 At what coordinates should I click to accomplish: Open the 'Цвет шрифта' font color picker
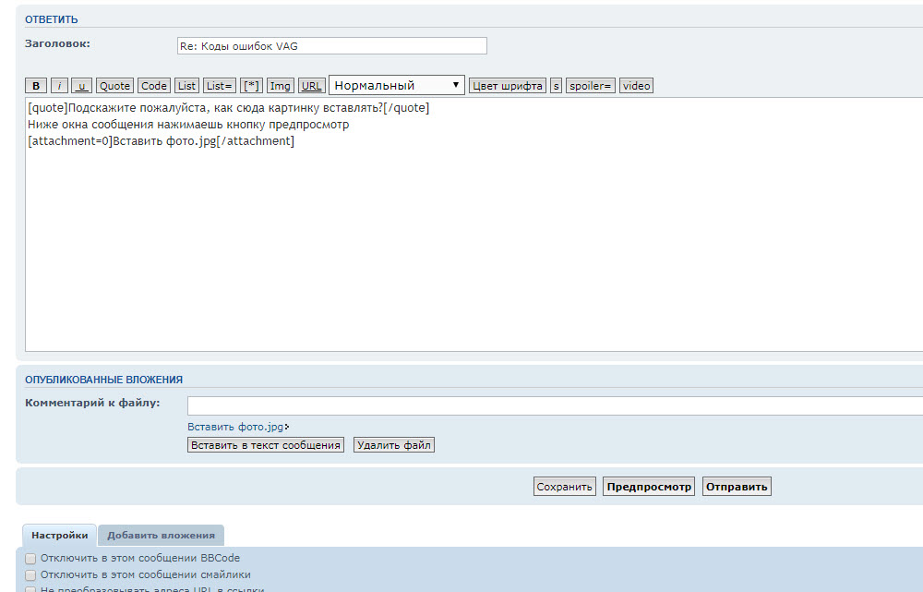click(508, 86)
